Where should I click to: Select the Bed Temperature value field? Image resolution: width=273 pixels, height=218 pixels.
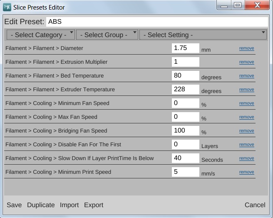click(x=185, y=75)
